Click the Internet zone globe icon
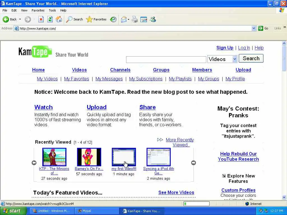 click(247, 204)
